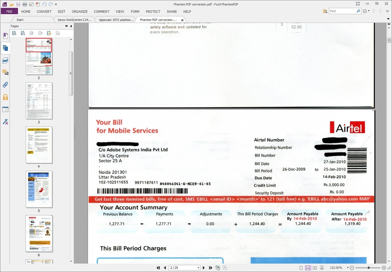
Task: Click the magnifier search button in Find box
Action: [358, 11]
